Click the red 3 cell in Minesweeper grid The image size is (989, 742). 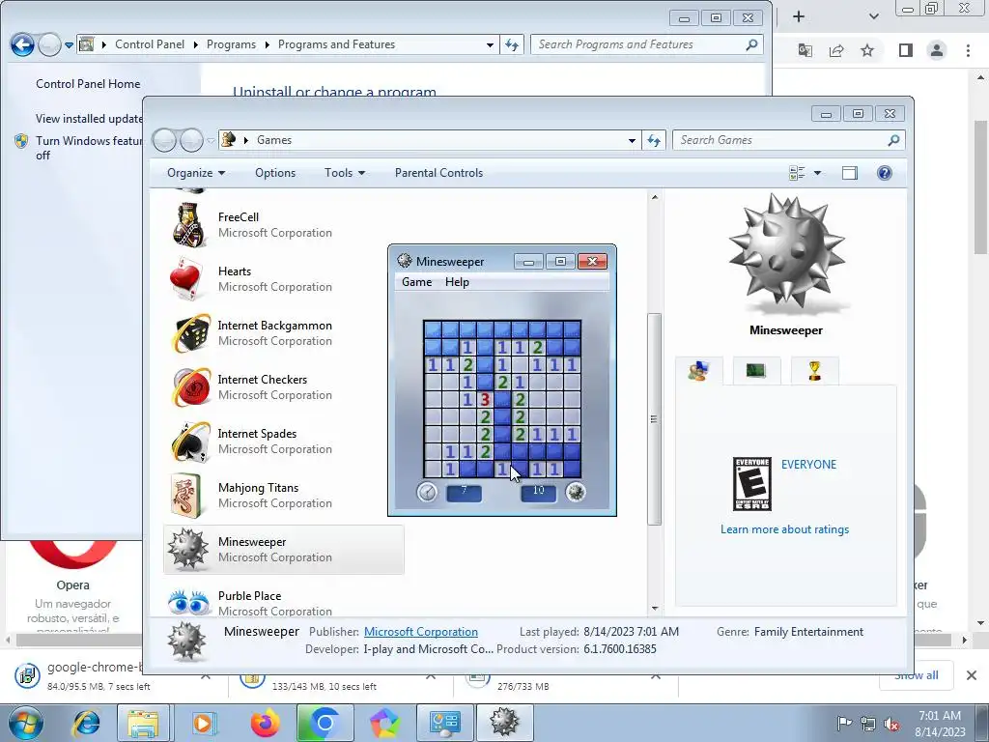point(485,399)
